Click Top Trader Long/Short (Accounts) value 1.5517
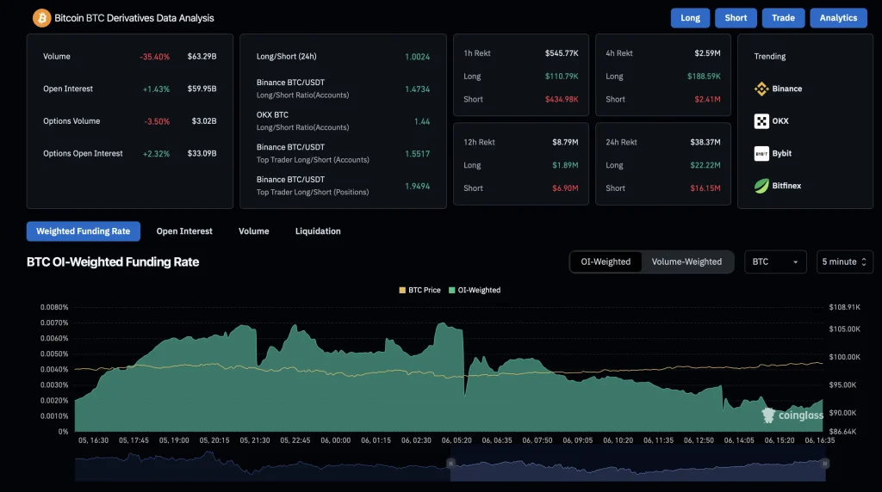 point(418,154)
